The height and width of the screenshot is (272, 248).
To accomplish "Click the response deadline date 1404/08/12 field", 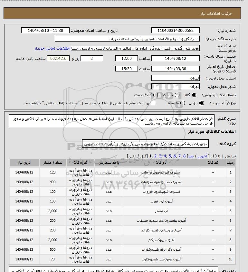I will click(x=176, y=59).
